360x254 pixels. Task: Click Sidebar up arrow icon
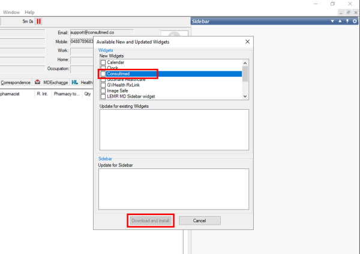pos(340,21)
